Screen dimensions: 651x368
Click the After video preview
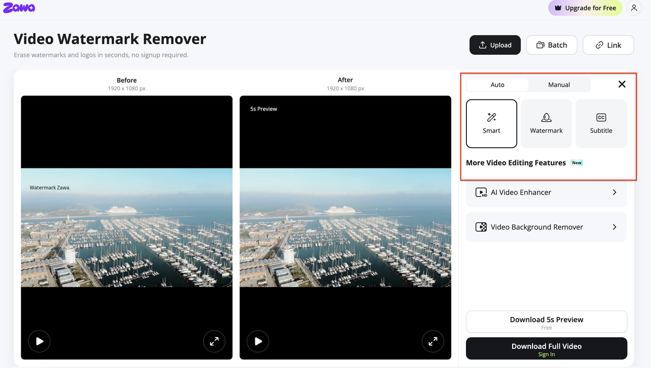tap(345, 227)
